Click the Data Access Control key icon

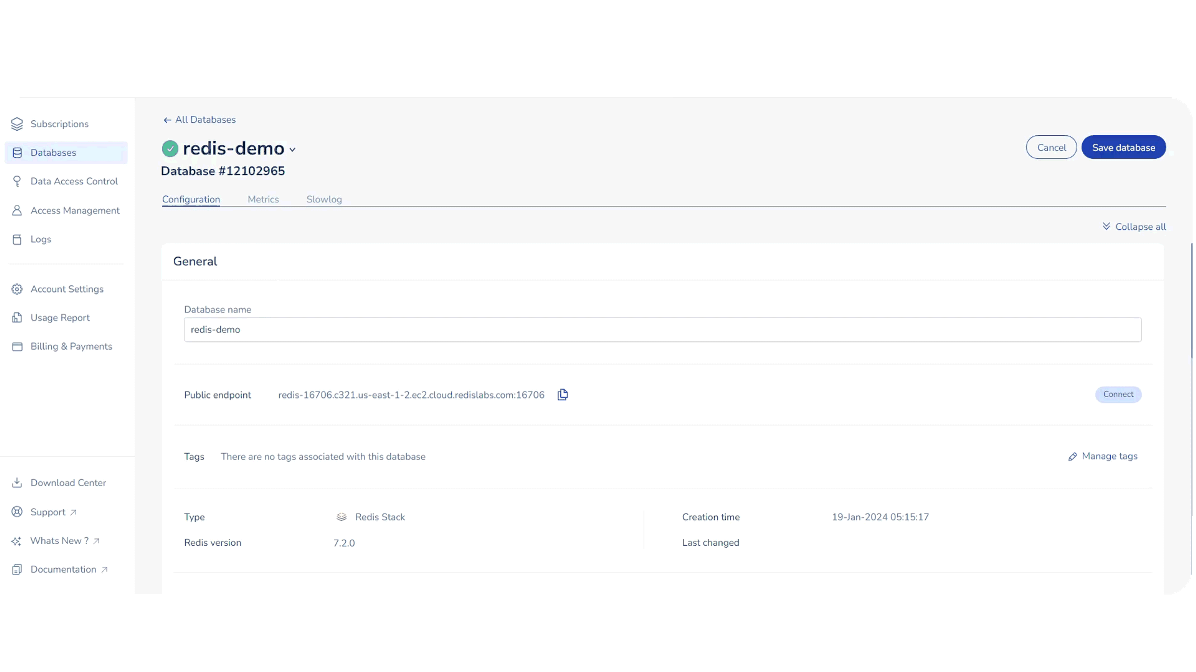17,181
